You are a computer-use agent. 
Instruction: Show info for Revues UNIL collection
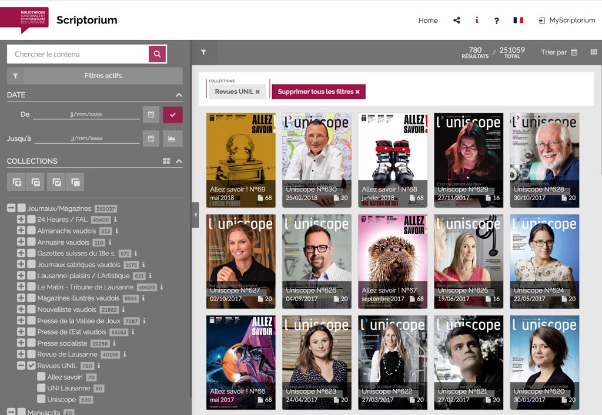coord(99,366)
